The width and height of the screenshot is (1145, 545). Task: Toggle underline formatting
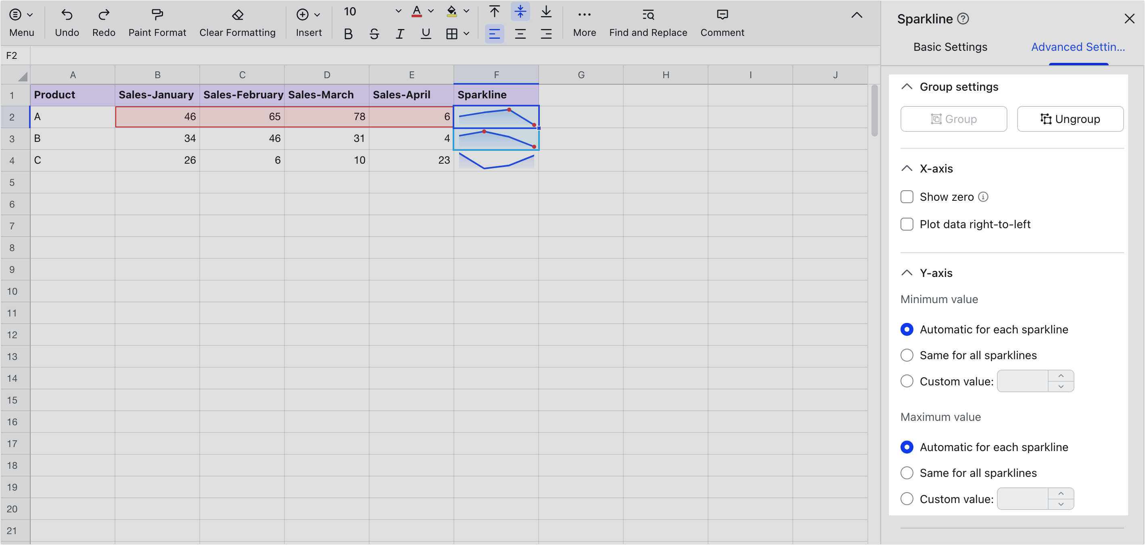point(425,34)
